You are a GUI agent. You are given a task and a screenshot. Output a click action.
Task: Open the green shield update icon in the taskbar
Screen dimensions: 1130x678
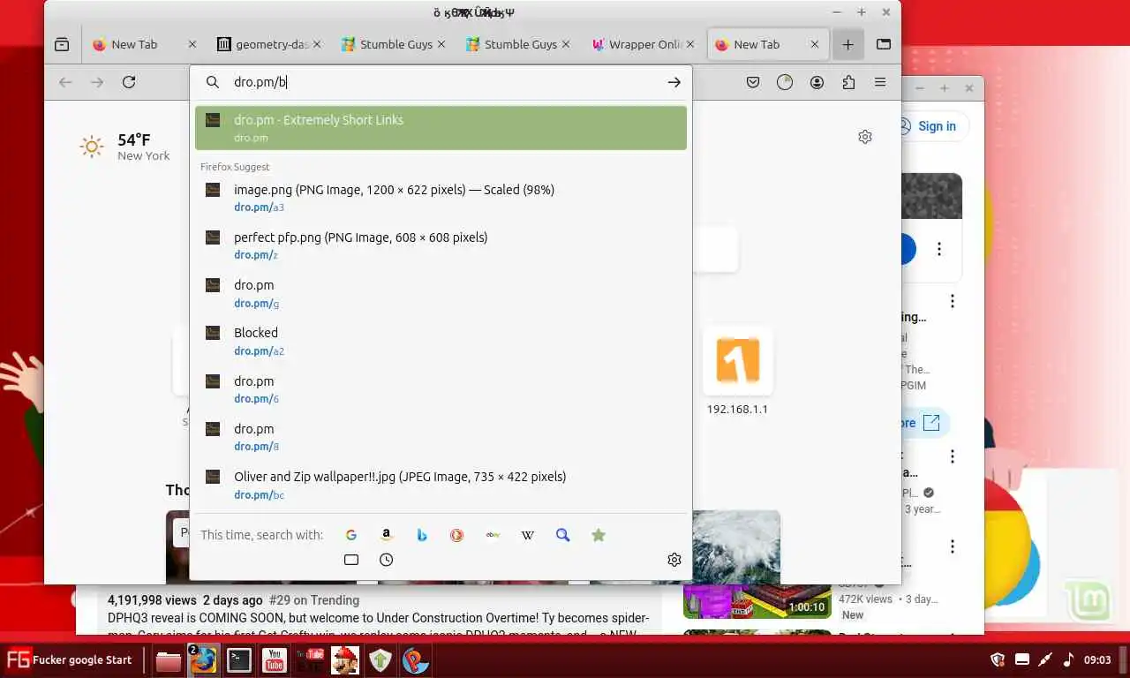(x=380, y=660)
